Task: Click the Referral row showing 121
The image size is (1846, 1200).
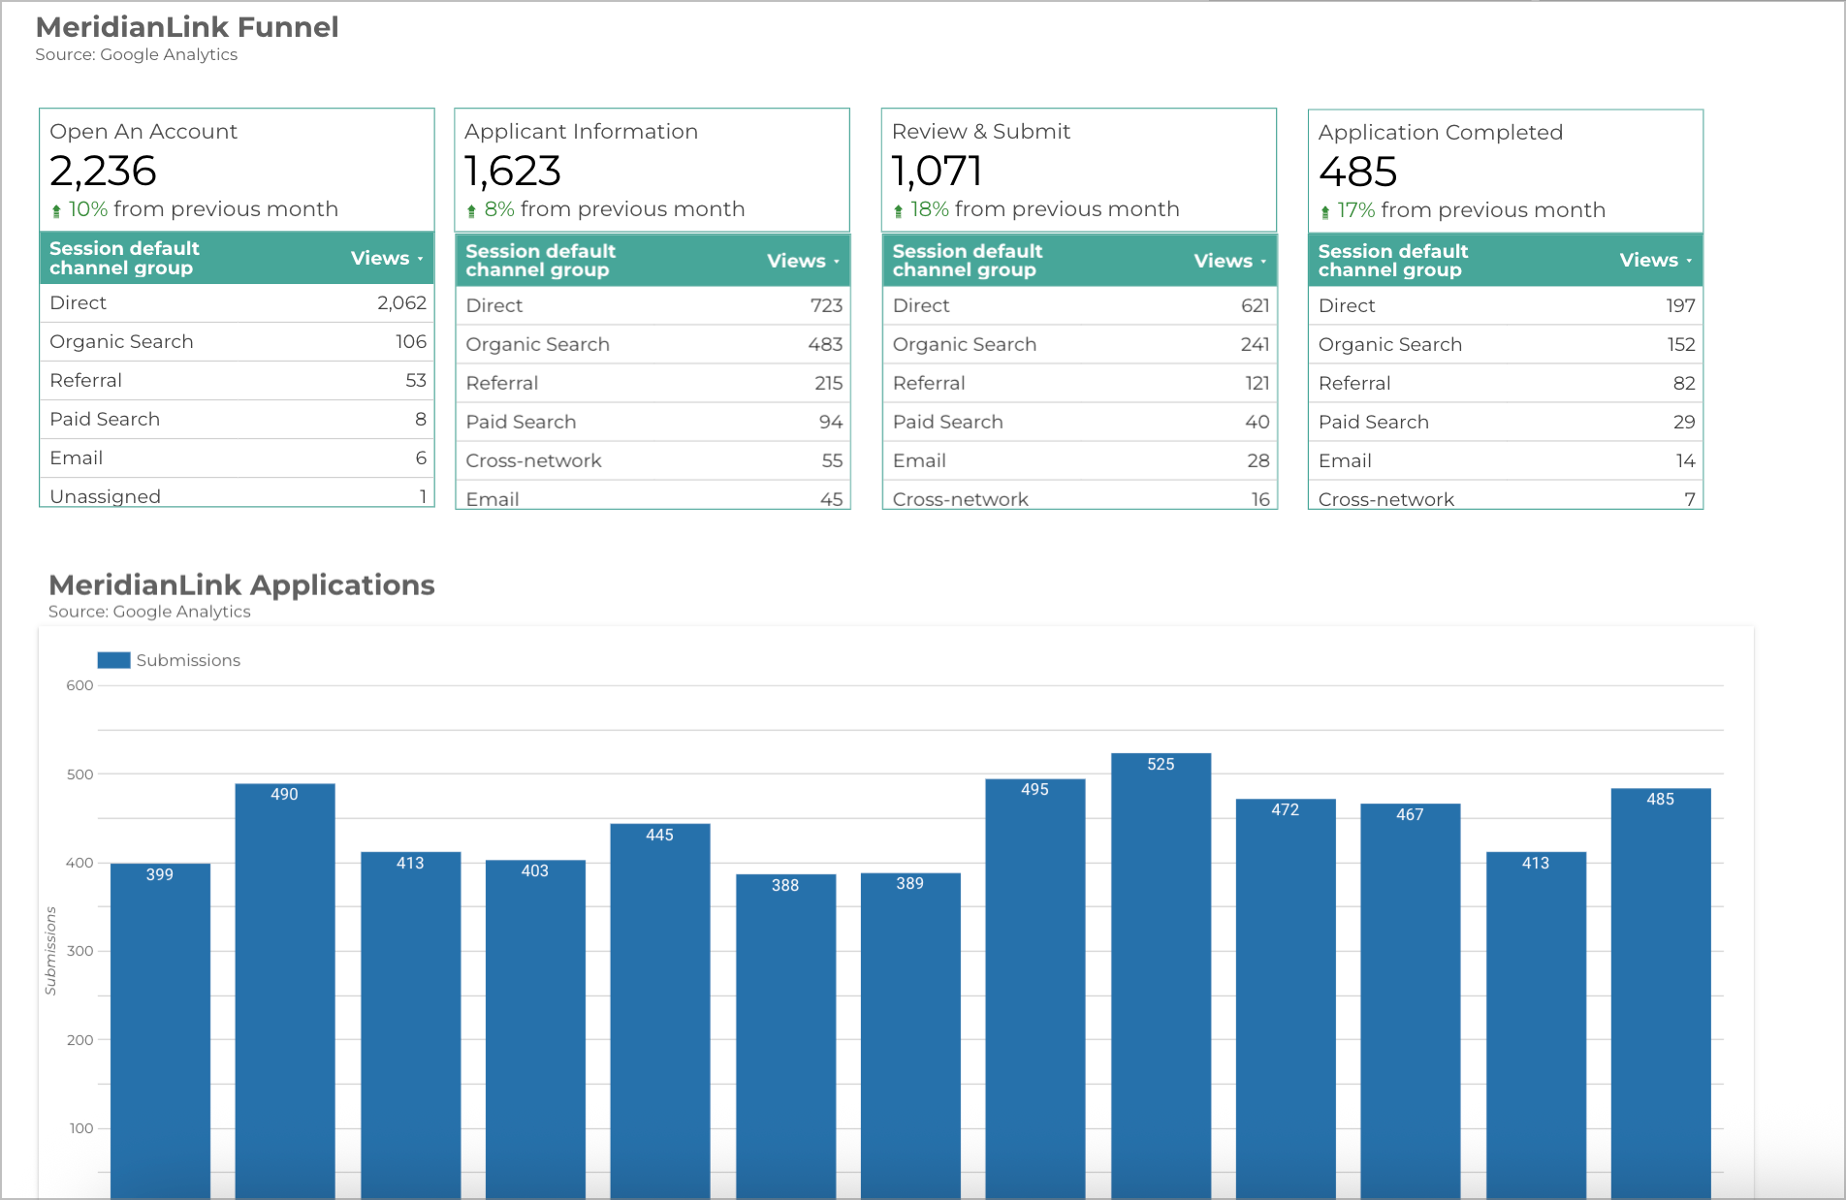Action: point(1079,383)
